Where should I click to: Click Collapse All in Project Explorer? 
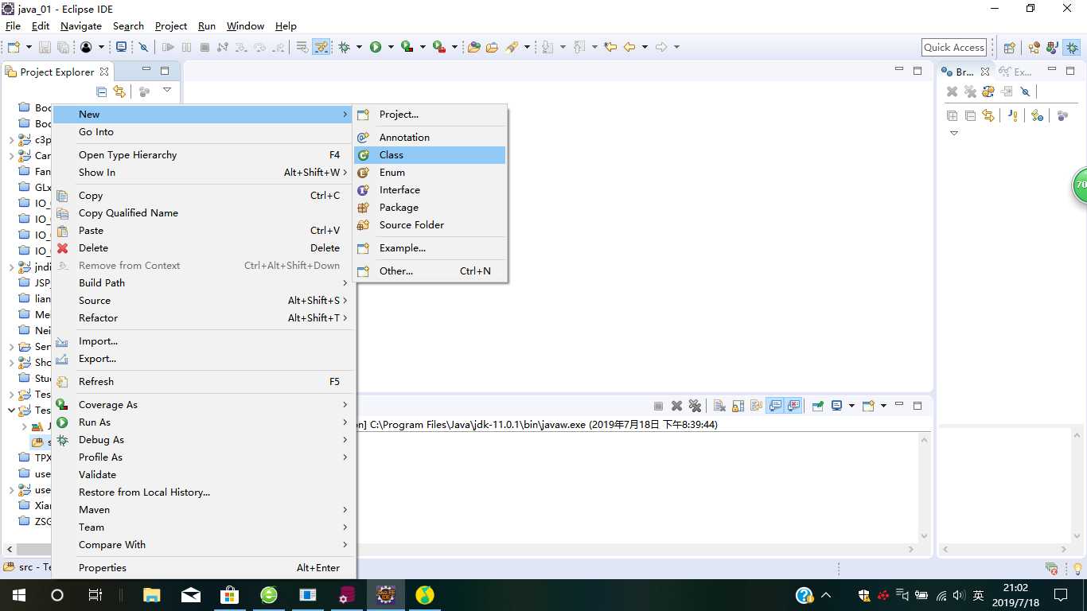[x=101, y=91]
